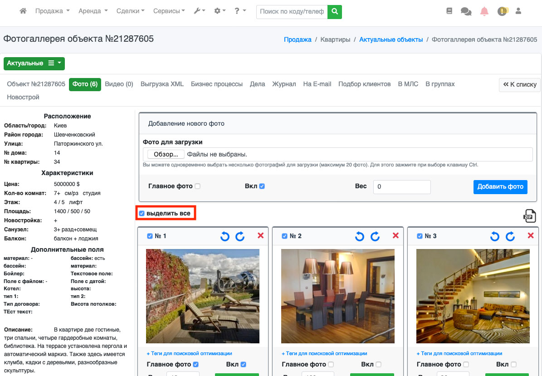This screenshot has width=542, height=376.
Task: Download photos as ZIP archive
Action: click(x=529, y=216)
